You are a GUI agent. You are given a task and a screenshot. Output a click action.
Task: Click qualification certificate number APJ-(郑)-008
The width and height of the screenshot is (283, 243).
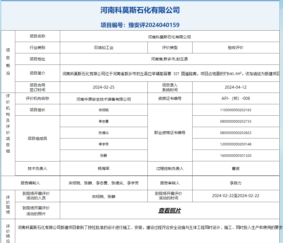tap(235, 98)
